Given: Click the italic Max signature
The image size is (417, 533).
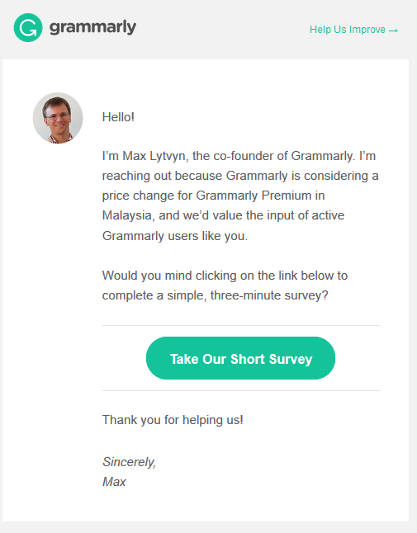Looking at the screenshot, I should [114, 482].
